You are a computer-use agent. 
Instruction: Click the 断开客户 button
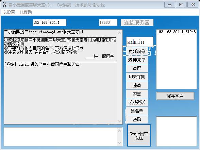175,96
